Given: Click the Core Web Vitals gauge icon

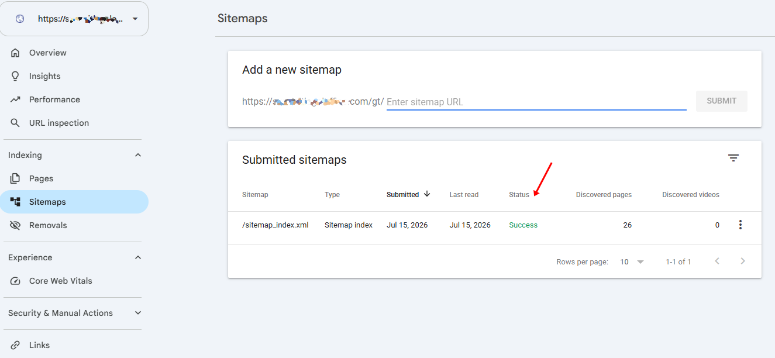Looking at the screenshot, I should coord(15,281).
